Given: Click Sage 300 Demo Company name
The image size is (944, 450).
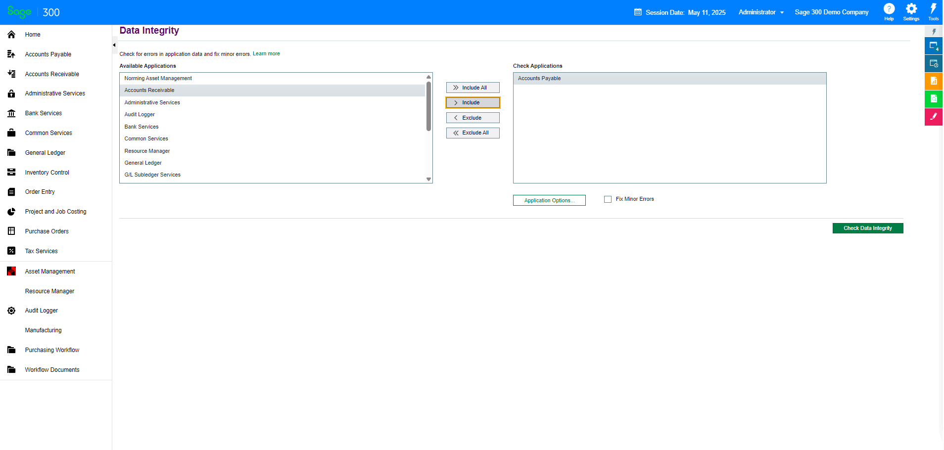Looking at the screenshot, I should (x=833, y=12).
